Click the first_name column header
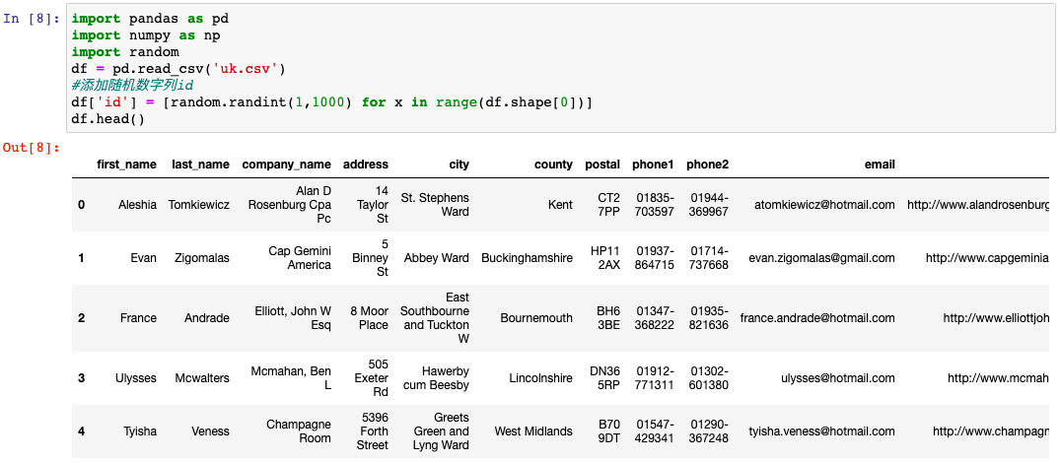This screenshot has width=1060, height=463. coord(126,165)
